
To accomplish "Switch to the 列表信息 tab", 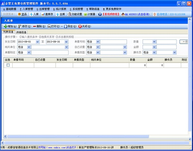I will click(8, 32).
